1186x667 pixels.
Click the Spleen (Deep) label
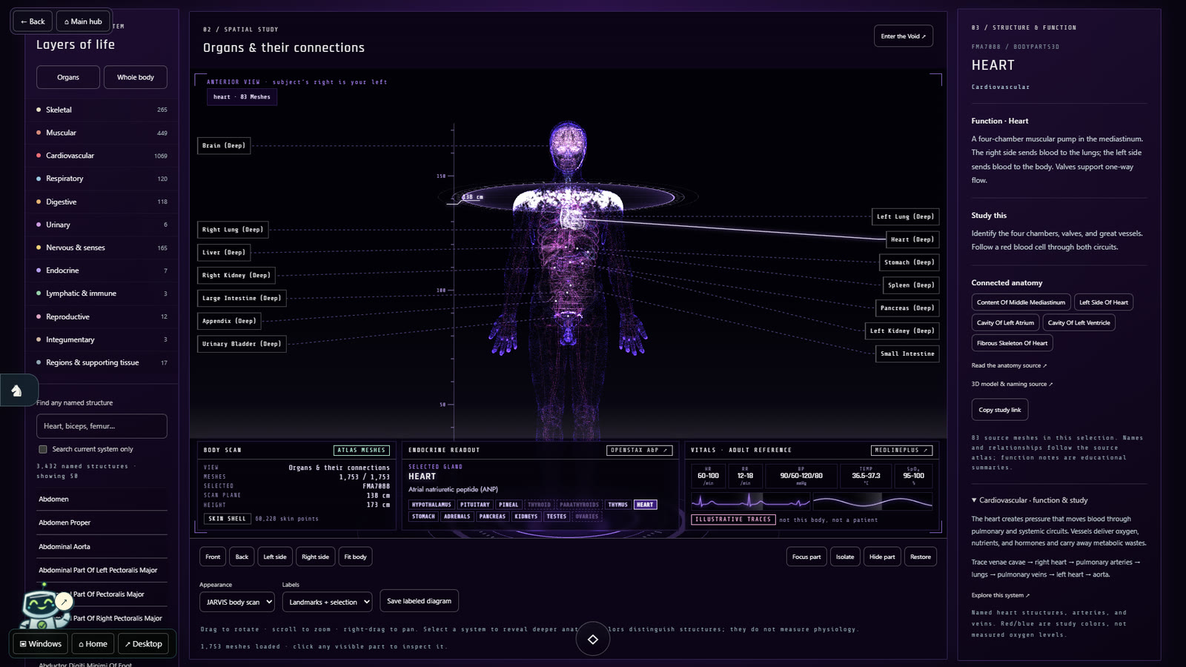tap(911, 285)
